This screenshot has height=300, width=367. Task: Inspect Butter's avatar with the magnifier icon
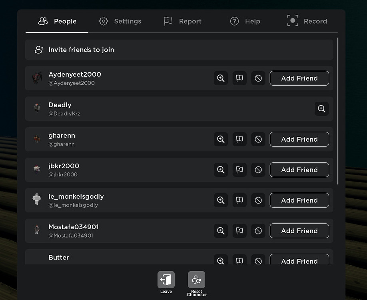tap(221, 261)
